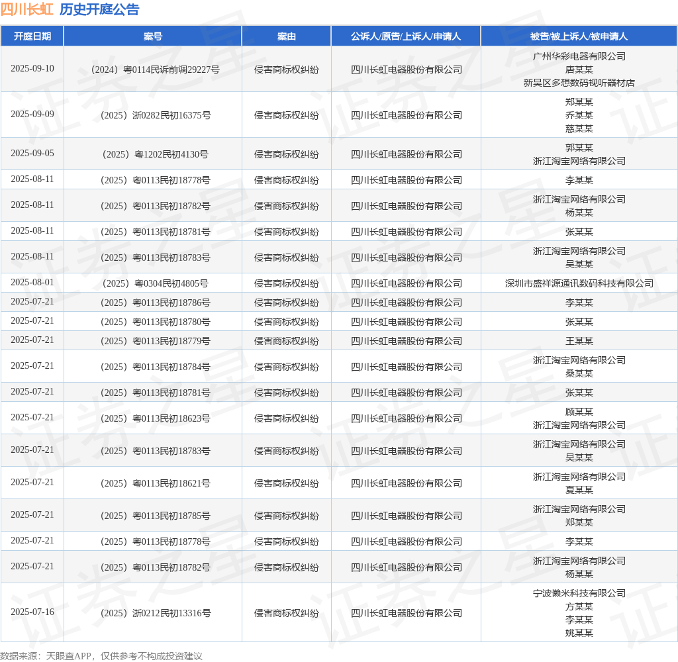
Task: Click 四川长虹电器股份有限公司 in the 2025-08-01 row
Action: coord(406,283)
